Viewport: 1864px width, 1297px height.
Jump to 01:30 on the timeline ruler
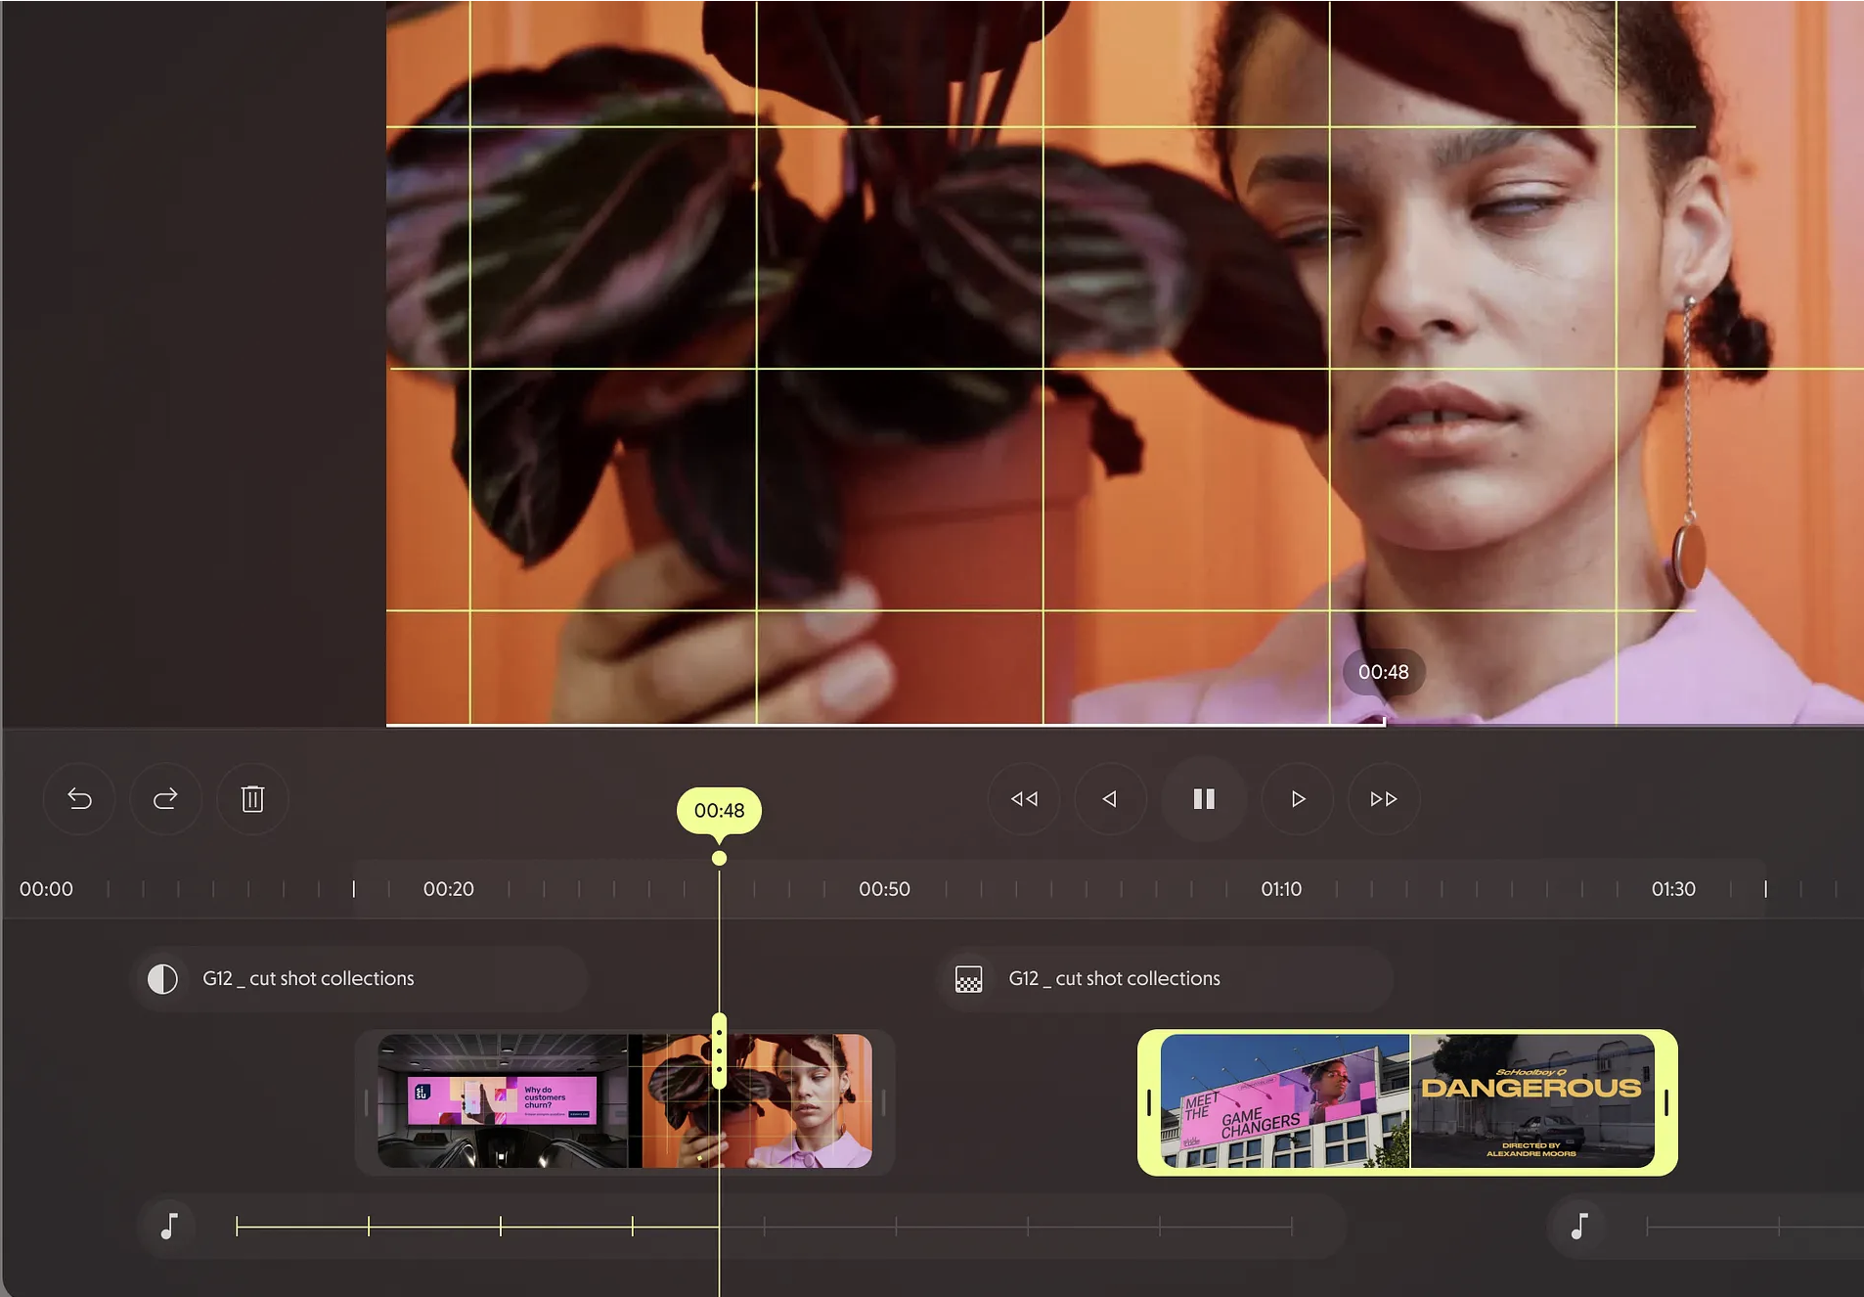1673,889
